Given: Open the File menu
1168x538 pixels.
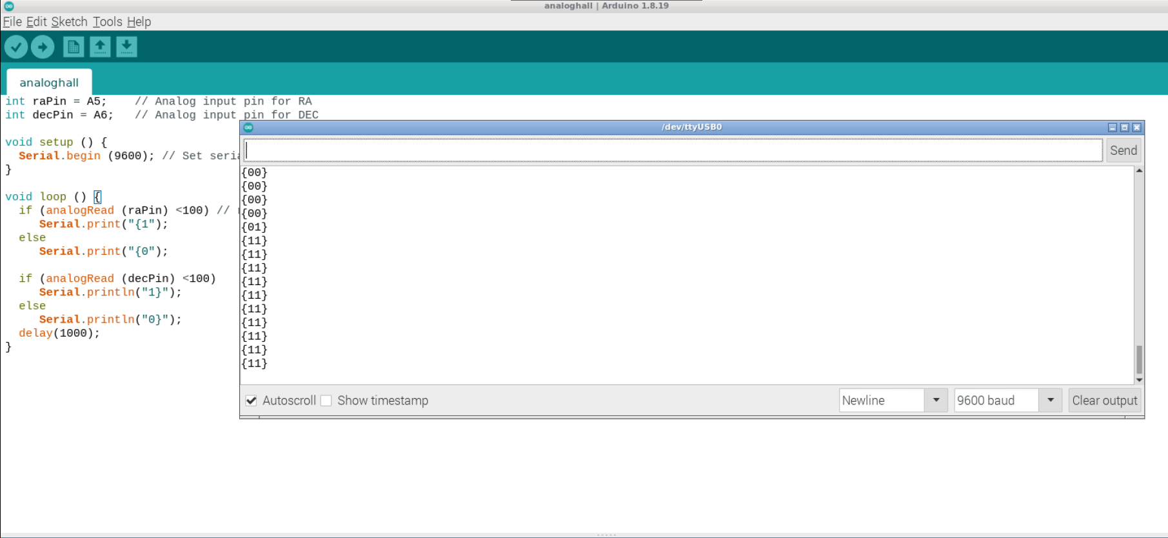Looking at the screenshot, I should pyautogui.click(x=12, y=22).
